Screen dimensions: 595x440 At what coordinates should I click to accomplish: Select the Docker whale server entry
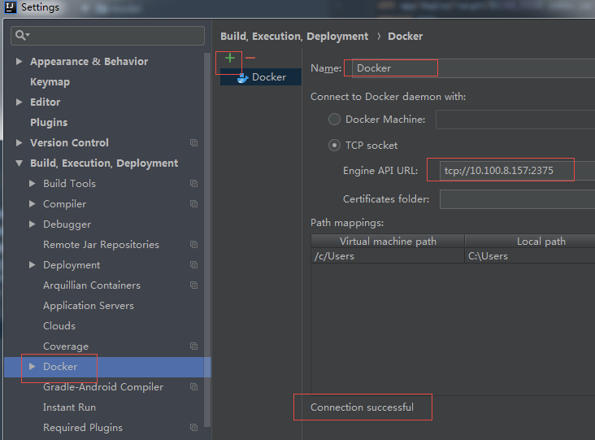click(261, 77)
